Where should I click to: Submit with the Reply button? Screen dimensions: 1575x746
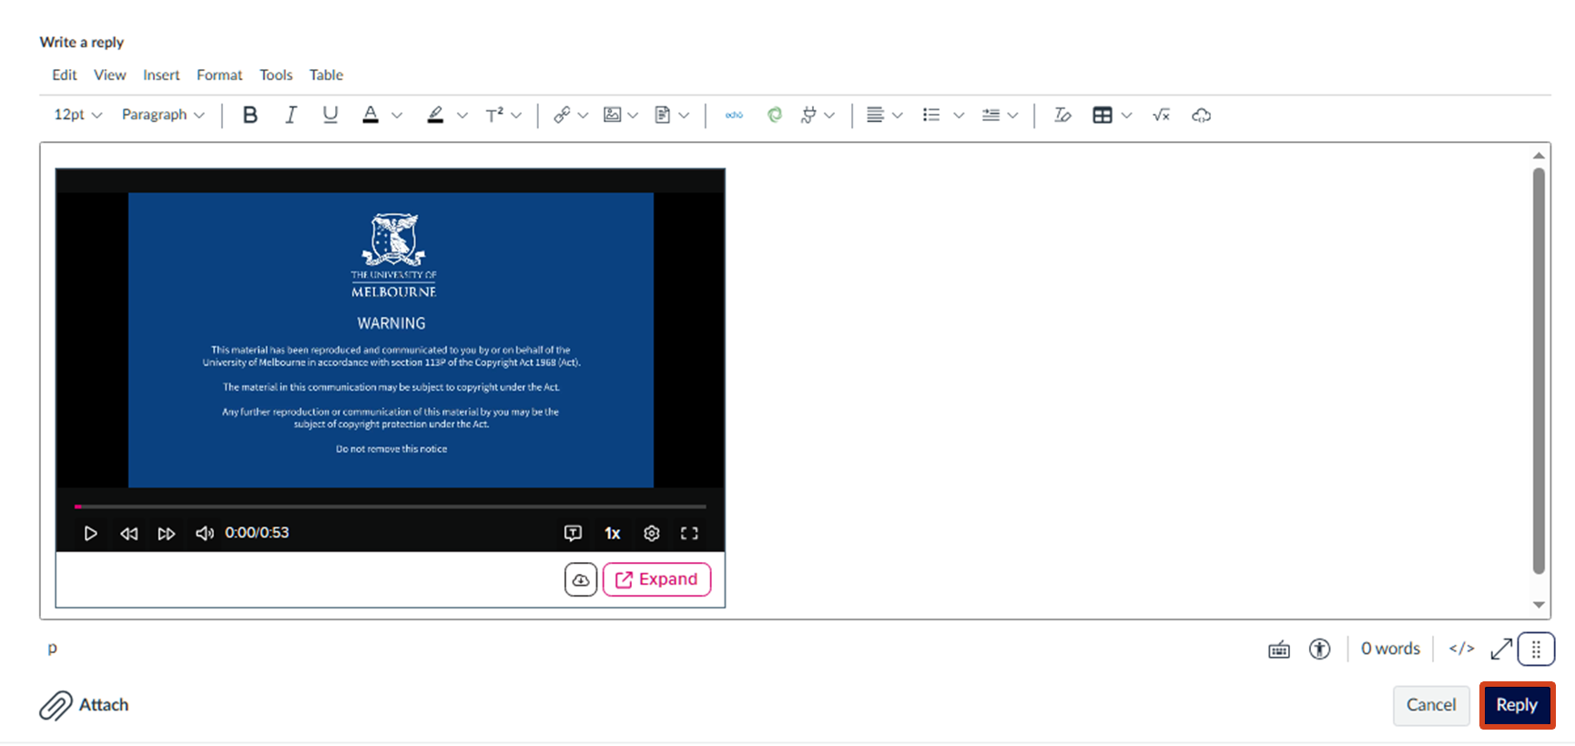pos(1517,705)
